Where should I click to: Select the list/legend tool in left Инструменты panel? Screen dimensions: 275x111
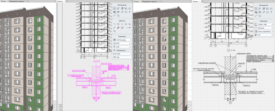pos(129,8)
